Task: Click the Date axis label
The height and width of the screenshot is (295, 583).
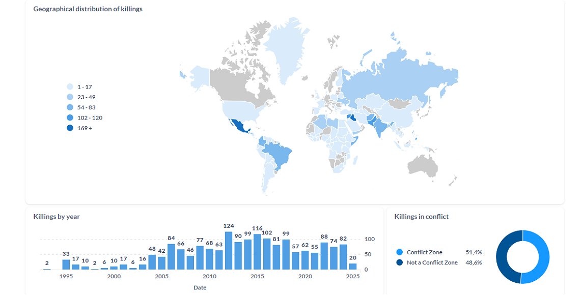Action: pos(200,287)
